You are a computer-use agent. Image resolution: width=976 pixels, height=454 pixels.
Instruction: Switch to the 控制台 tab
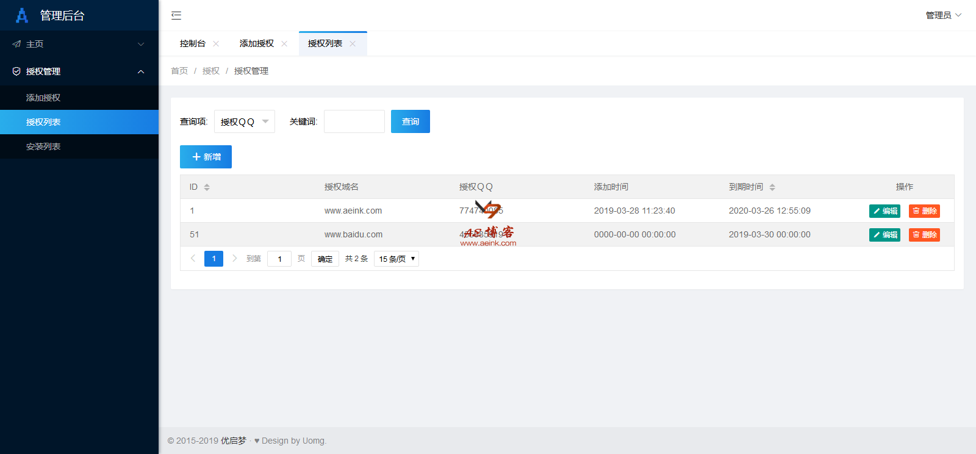coord(193,43)
